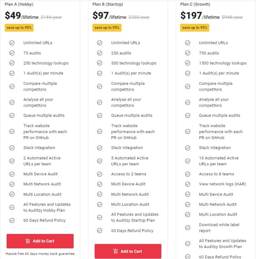Click the hassle free money back guarantee text
This screenshot has width=256, height=259.
40,254
